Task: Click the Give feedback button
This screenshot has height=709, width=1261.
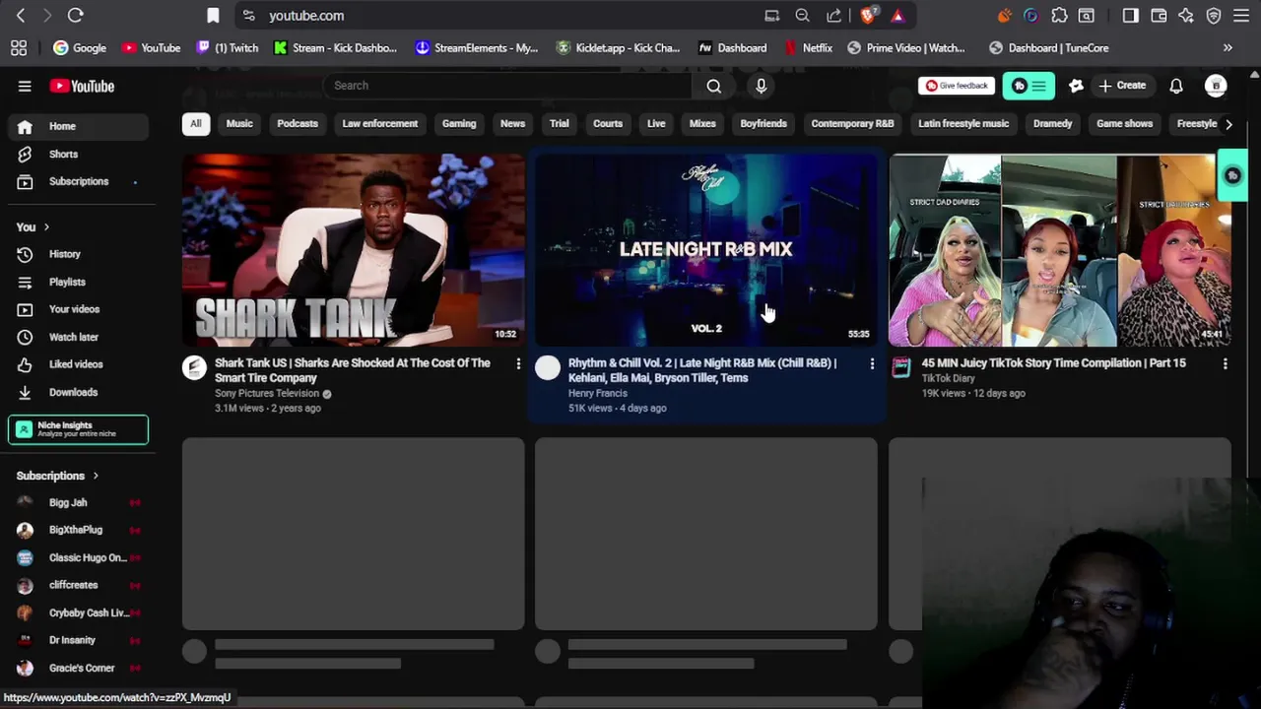Action: pos(956,86)
